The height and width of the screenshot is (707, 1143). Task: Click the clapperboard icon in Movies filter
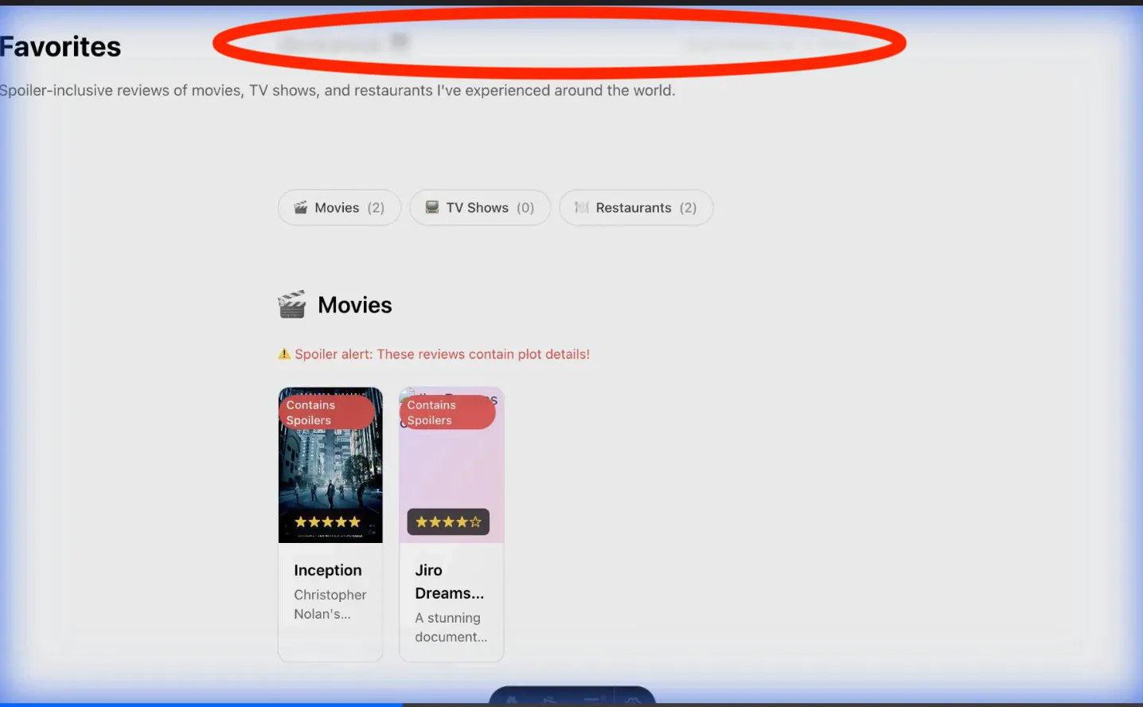point(301,208)
